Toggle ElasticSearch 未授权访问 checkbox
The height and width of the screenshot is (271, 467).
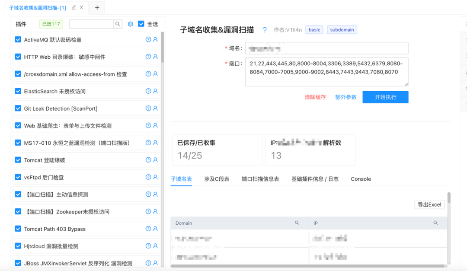18,91
